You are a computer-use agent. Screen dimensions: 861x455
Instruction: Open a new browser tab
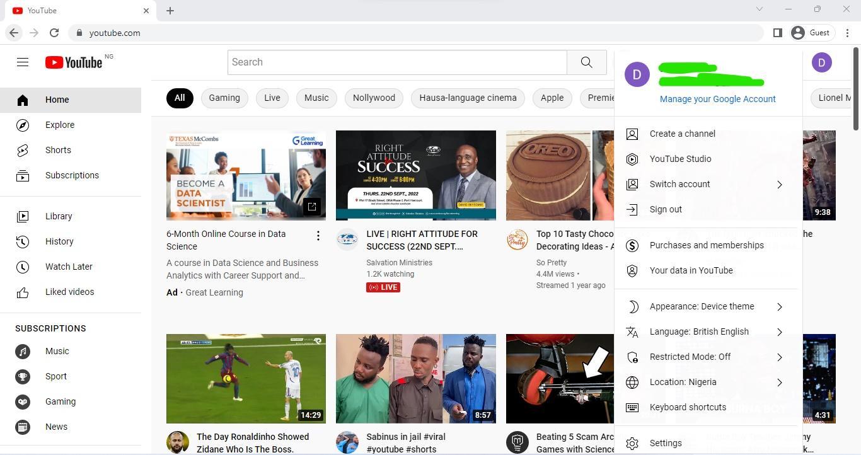click(x=170, y=10)
